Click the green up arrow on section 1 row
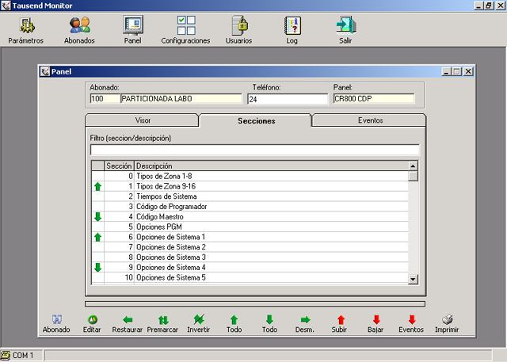This screenshot has width=507, height=362. (97, 186)
